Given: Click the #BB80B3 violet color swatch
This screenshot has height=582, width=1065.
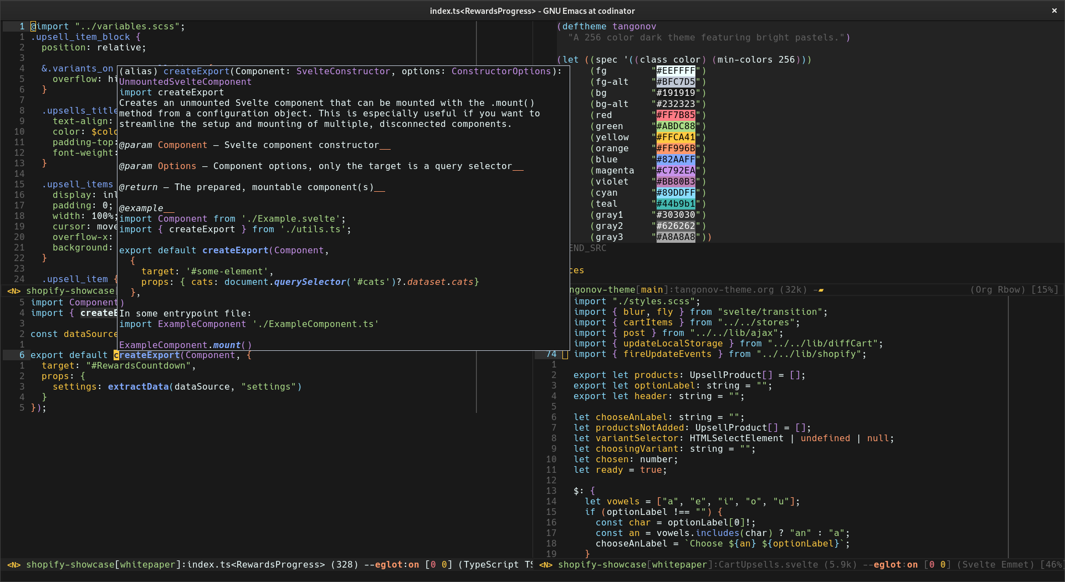Looking at the screenshot, I should (x=675, y=182).
